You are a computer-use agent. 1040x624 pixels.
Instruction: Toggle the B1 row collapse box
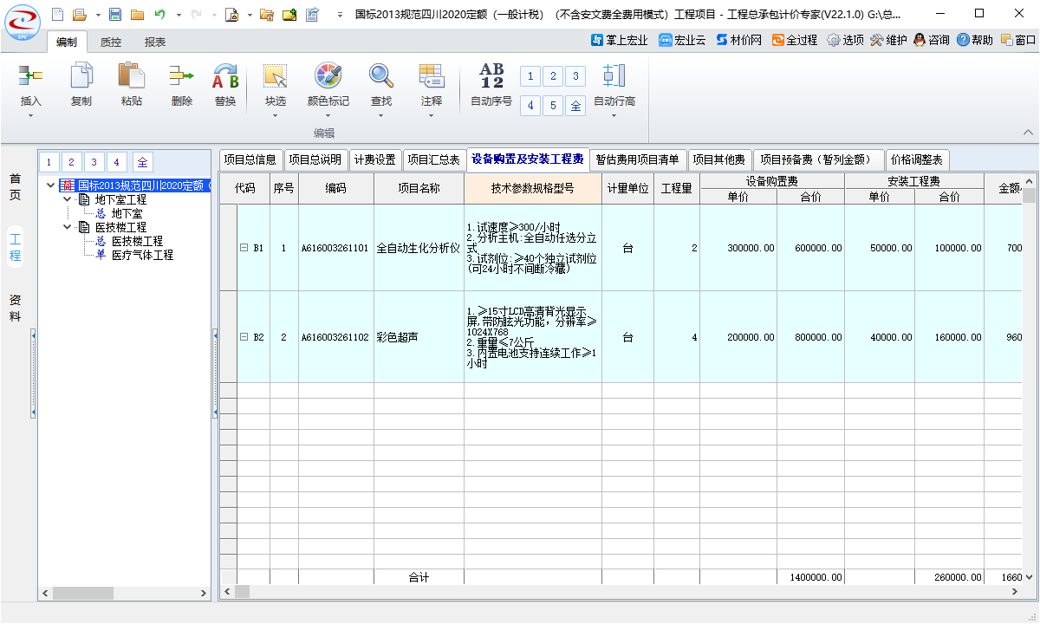click(244, 248)
